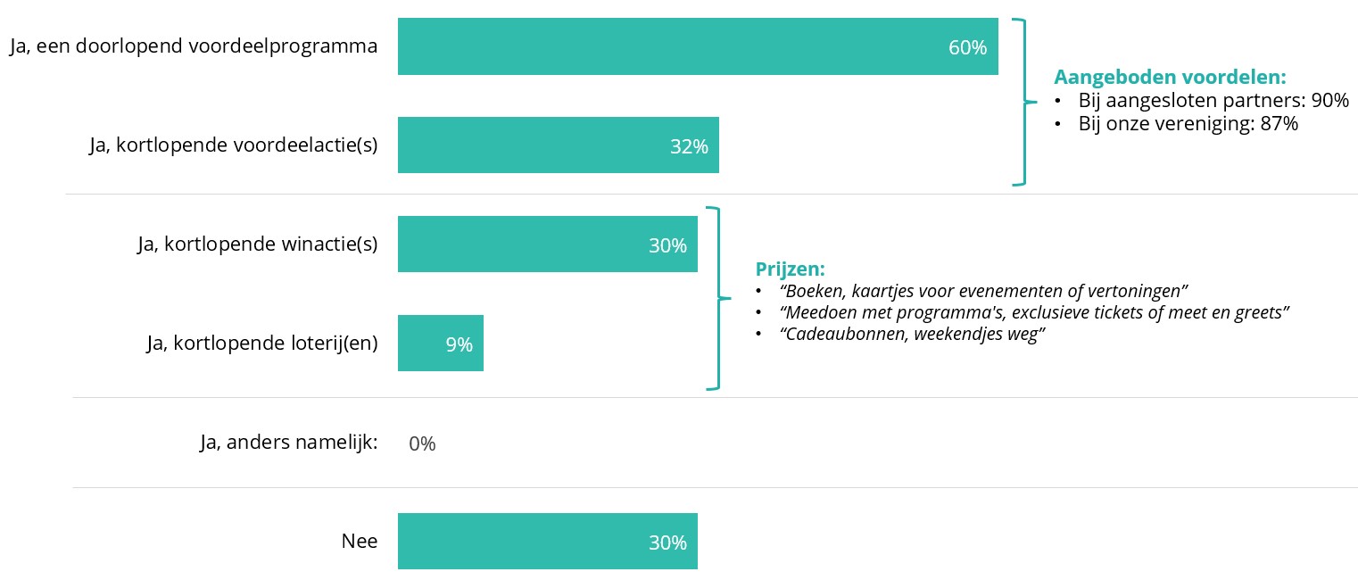Image resolution: width=1358 pixels, height=580 pixels.
Task: Select the 'Bij aangesloten partners: 90%' bullet
Action: (x=1213, y=101)
